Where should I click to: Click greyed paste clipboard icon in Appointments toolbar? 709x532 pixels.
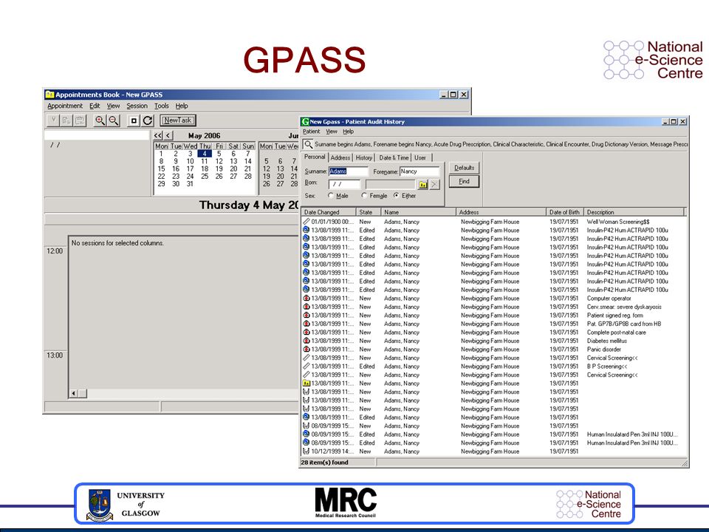[80, 120]
